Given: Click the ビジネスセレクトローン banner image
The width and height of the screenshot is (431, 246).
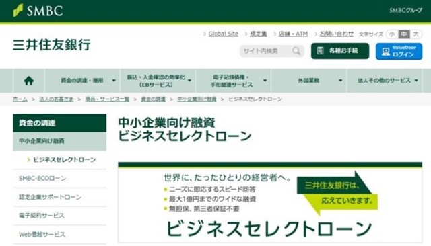Looking at the screenshot, I should 270,202.
